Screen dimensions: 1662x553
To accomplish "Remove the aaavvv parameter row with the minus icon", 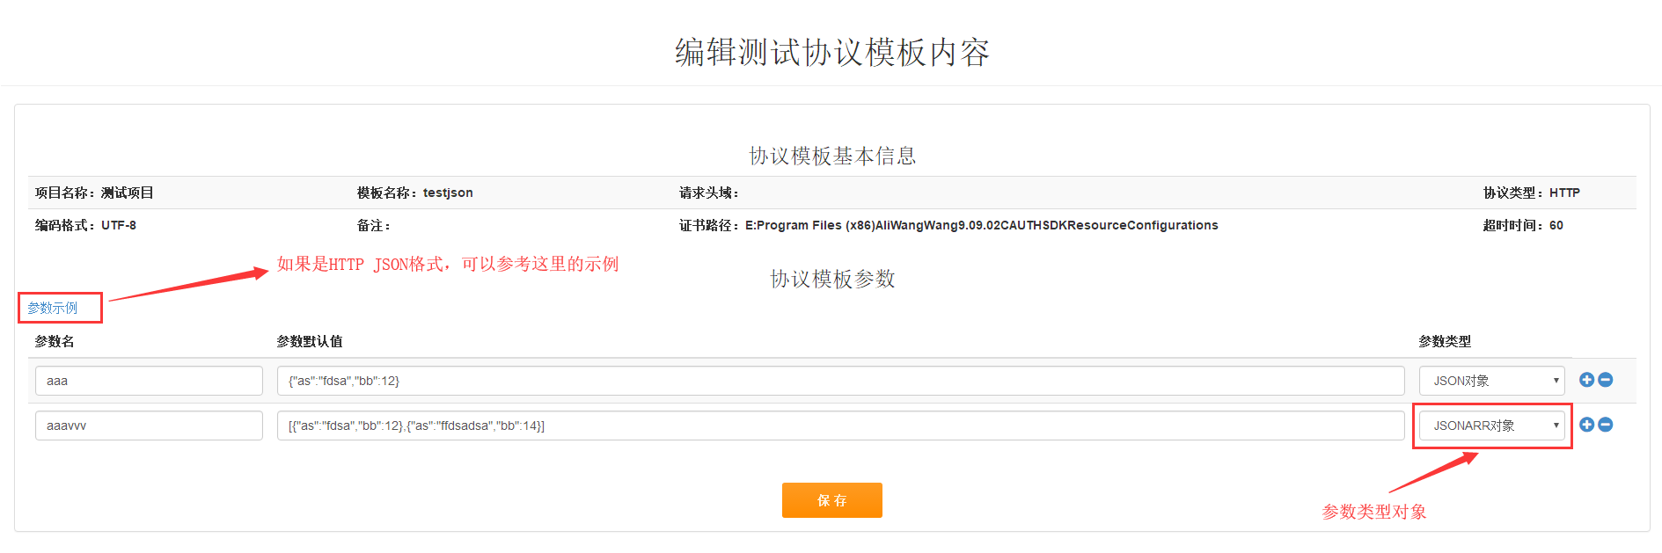I will click(1606, 425).
